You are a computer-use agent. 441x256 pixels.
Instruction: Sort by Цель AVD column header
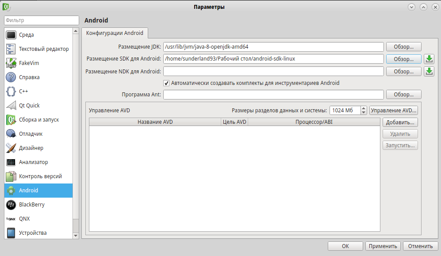coord(234,122)
